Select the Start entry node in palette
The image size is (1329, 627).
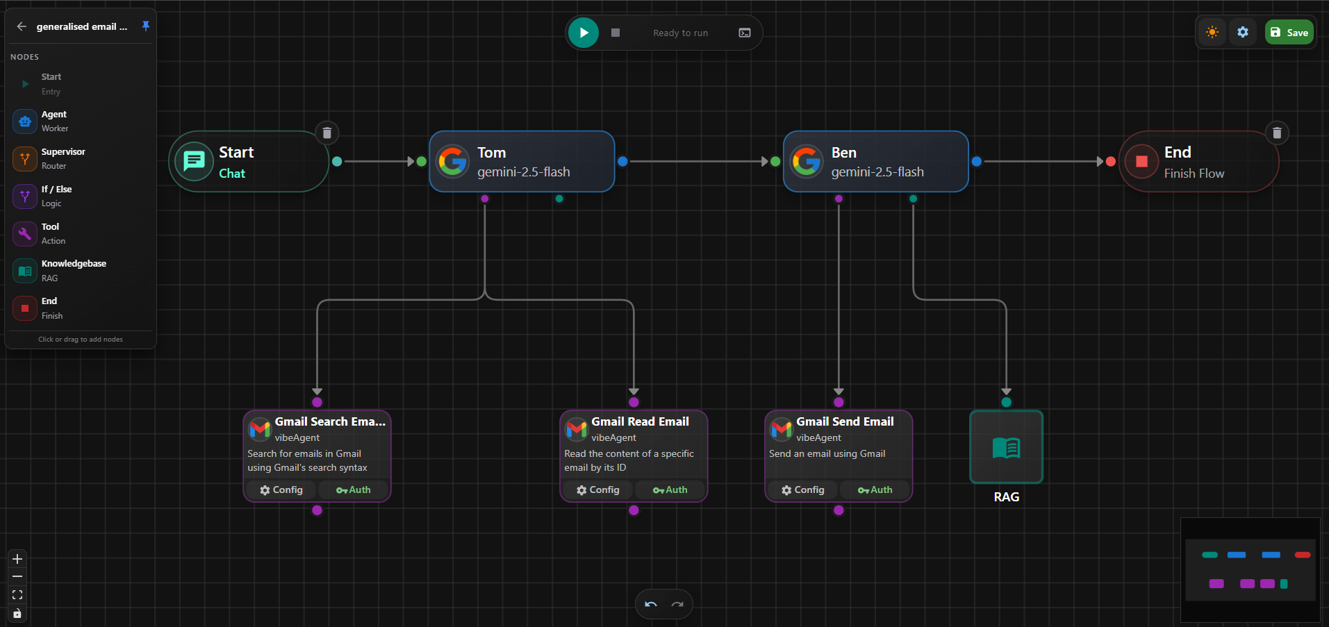pos(81,84)
